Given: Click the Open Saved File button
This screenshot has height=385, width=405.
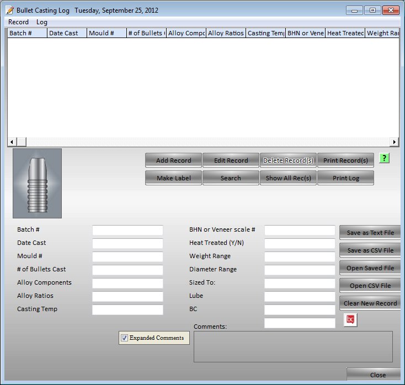Looking at the screenshot, I should (370, 268).
